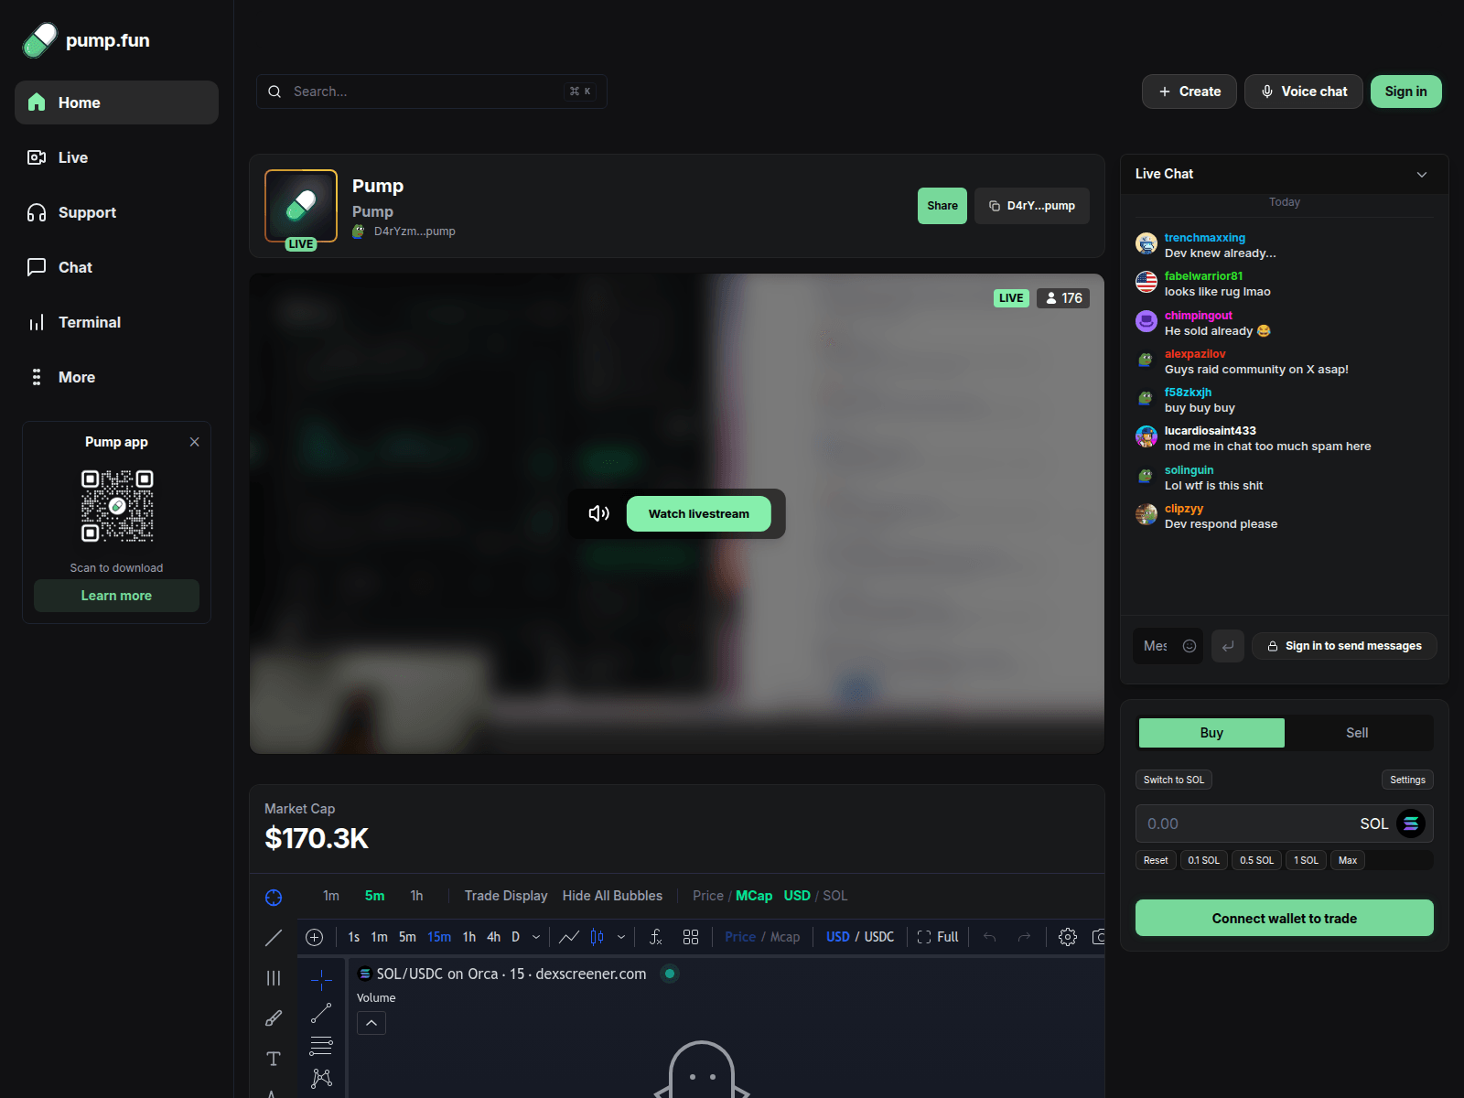
Task: Select the 0.1 SOL preset
Action: point(1203,860)
